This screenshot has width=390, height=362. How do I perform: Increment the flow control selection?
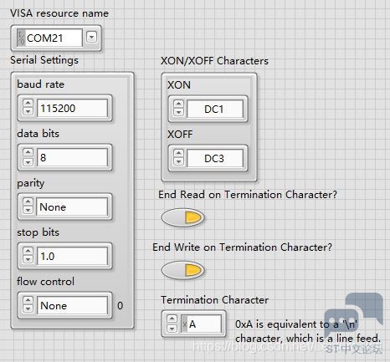[28, 300]
